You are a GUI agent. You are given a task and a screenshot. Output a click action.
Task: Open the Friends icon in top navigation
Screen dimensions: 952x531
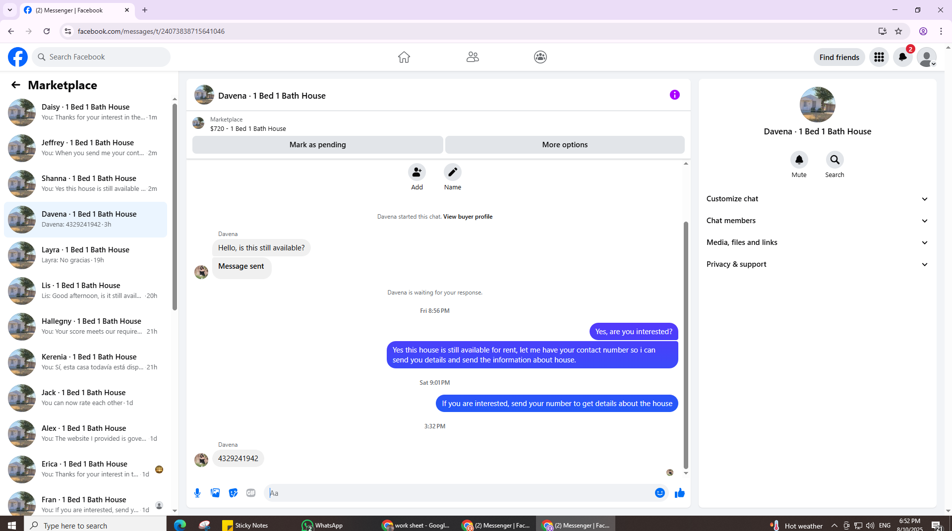pos(473,57)
